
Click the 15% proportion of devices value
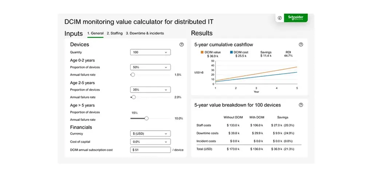134,113
